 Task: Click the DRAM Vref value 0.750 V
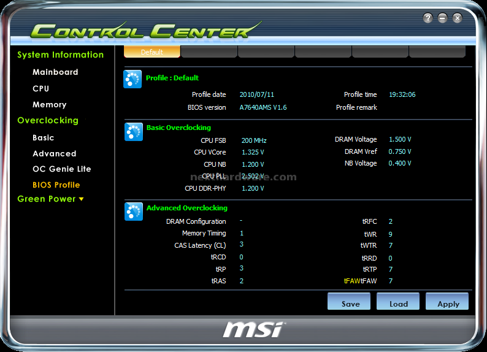[x=400, y=151]
